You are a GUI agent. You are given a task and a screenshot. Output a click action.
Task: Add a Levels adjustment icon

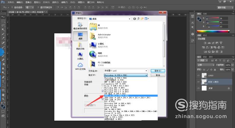(209, 43)
